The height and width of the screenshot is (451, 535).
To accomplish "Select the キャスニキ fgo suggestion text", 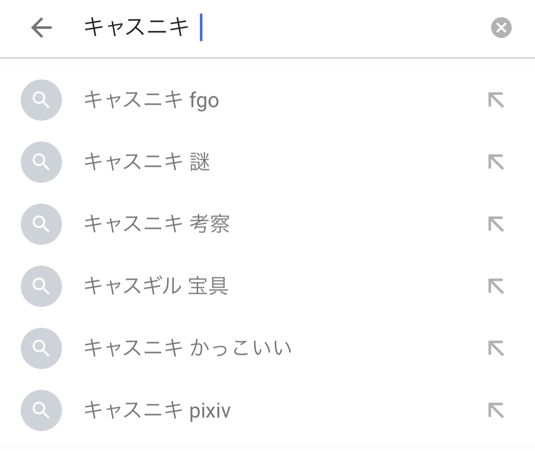I will 151,100.
